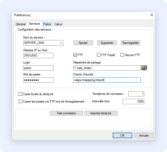This screenshot has height=152, width=167.
Task: Toggle the FTP checkbox
Action: 75,55
